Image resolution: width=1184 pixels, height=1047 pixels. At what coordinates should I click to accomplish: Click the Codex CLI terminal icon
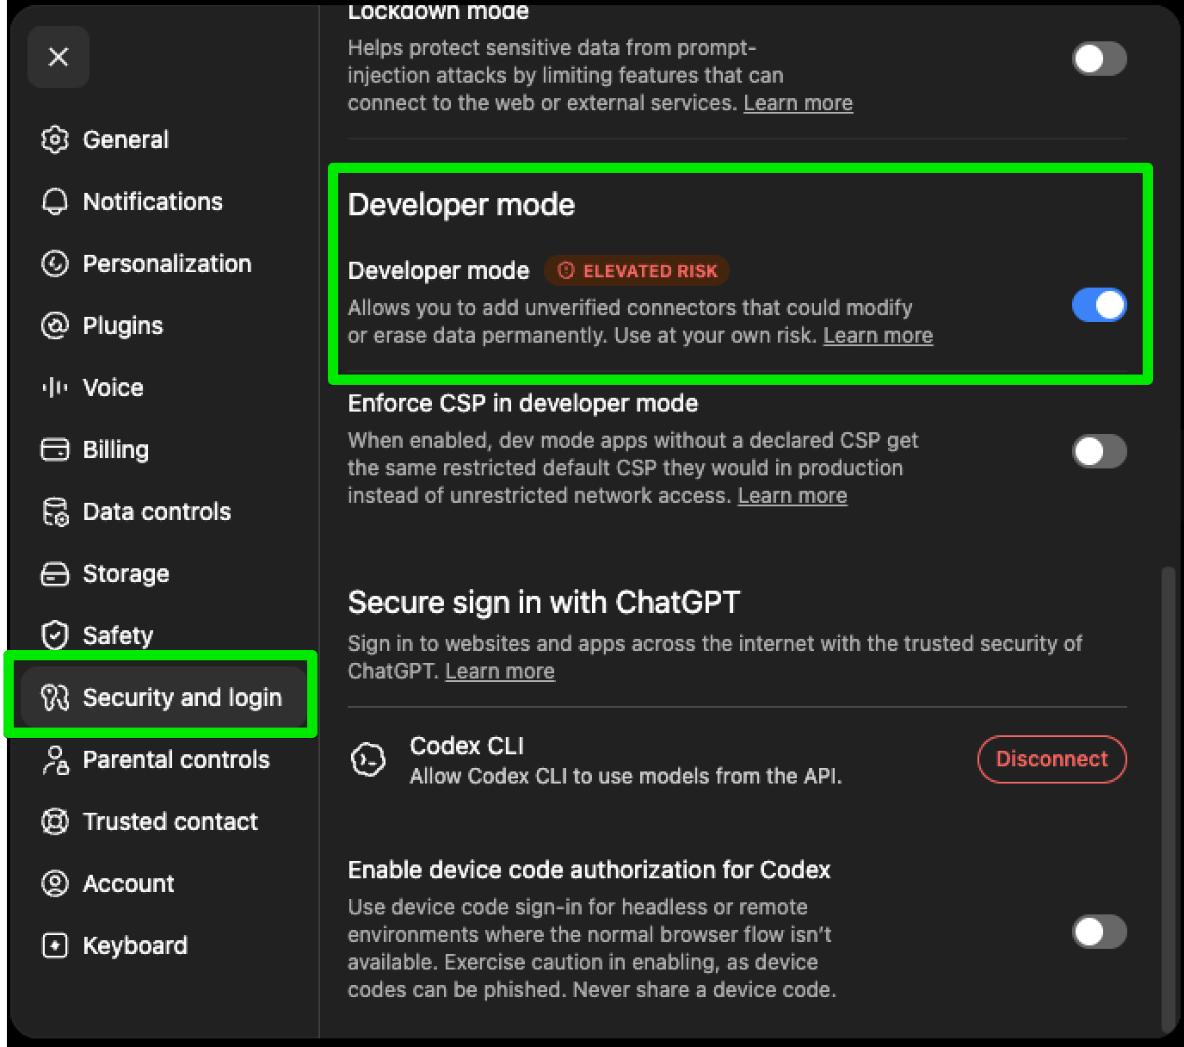(368, 759)
